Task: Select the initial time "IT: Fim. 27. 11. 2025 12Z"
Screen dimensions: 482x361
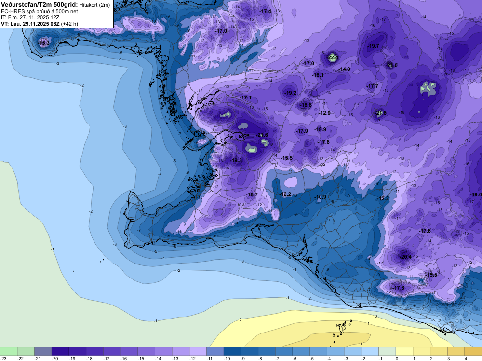Action: [30, 17]
